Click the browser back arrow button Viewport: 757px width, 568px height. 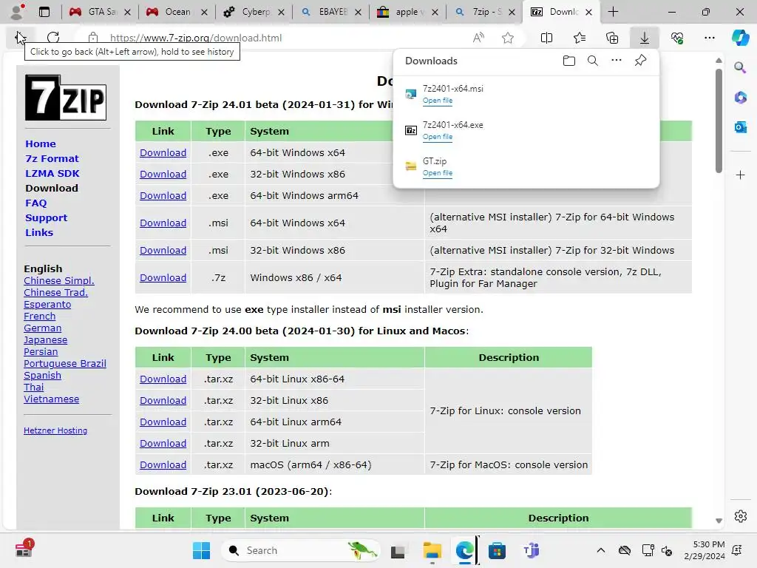coord(20,37)
